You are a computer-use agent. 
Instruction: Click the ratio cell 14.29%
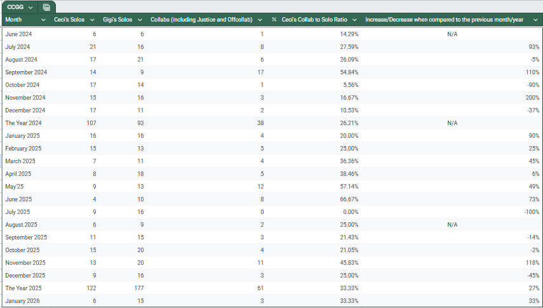[x=349, y=34]
